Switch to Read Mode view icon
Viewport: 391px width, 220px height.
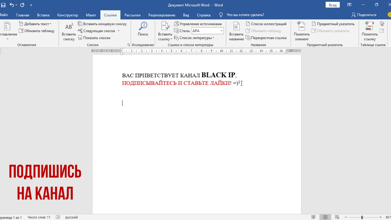click(313, 217)
